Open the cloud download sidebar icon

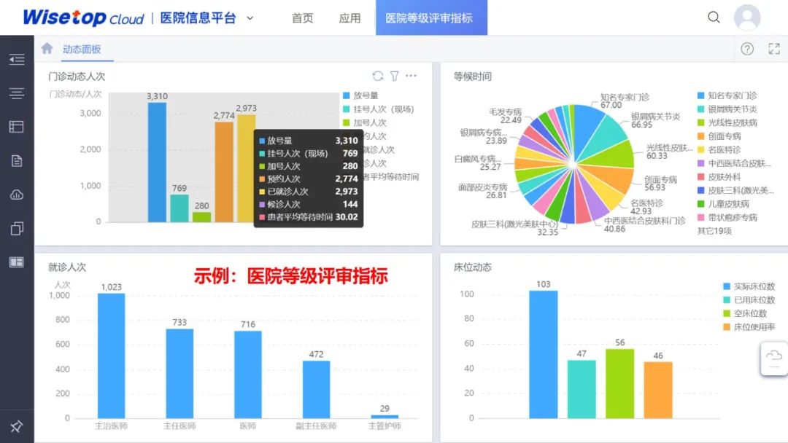coord(17,195)
